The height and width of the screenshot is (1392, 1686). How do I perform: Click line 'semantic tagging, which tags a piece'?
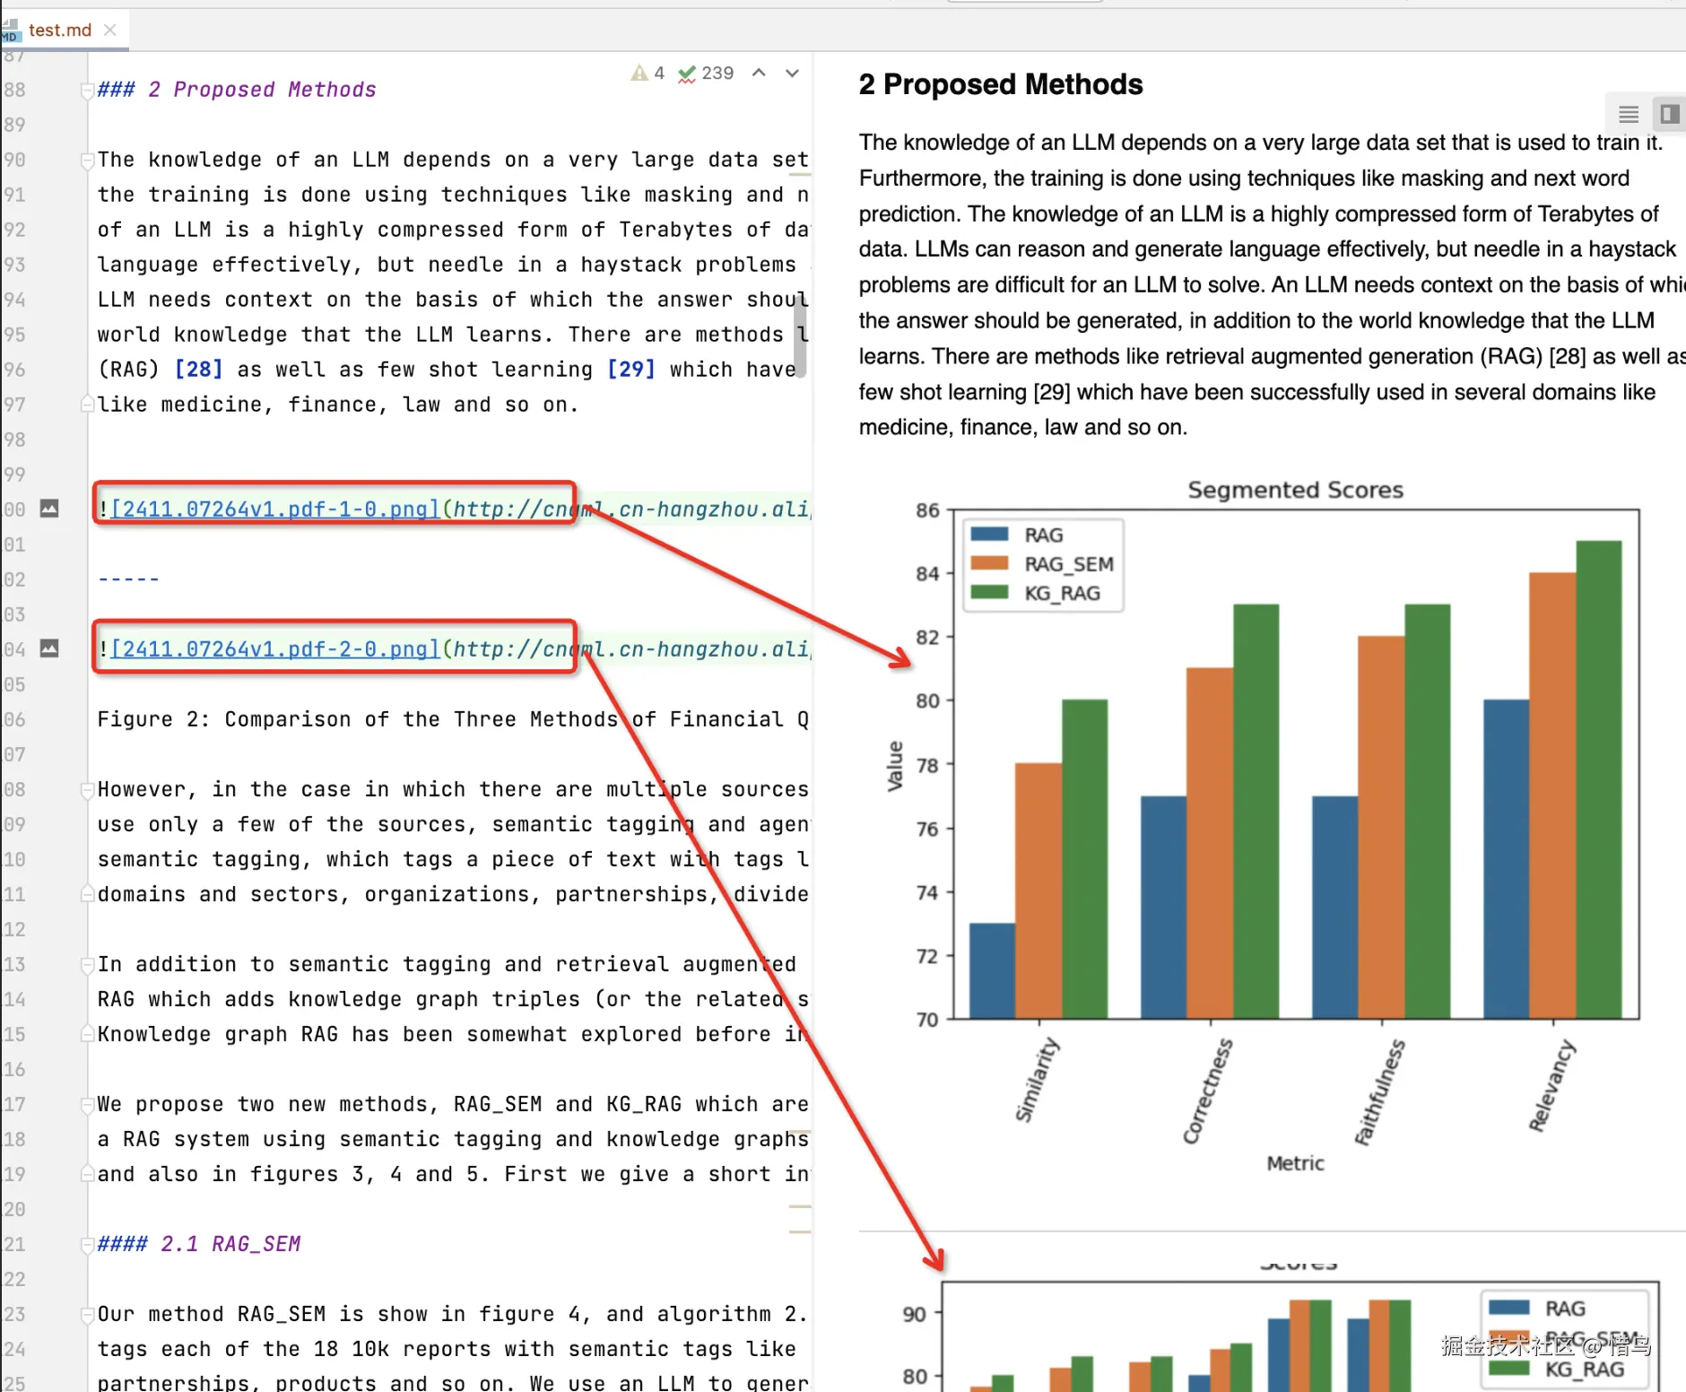pyautogui.click(x=453, y=859)
